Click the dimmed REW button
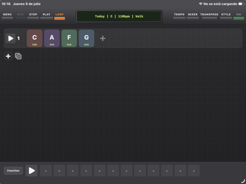246x184 pixels. (x=20, y=16)
